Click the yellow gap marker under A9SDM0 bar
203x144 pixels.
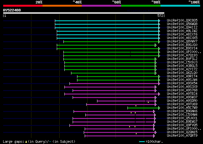pos(148,102)
